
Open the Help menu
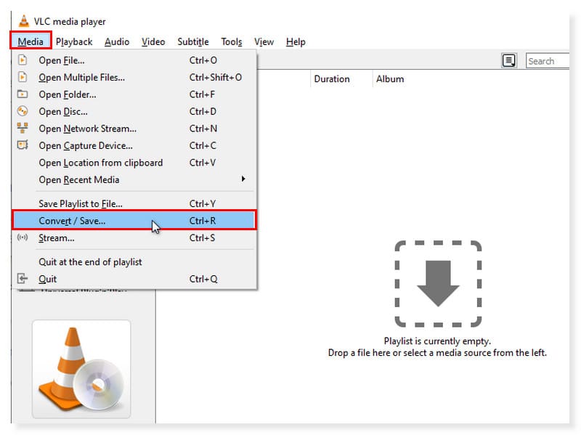click(x=295, y=41)
